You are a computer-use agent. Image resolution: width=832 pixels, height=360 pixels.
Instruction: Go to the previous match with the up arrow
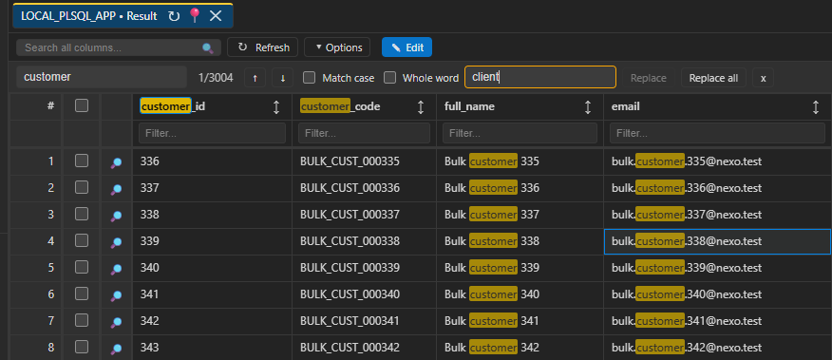255,78
